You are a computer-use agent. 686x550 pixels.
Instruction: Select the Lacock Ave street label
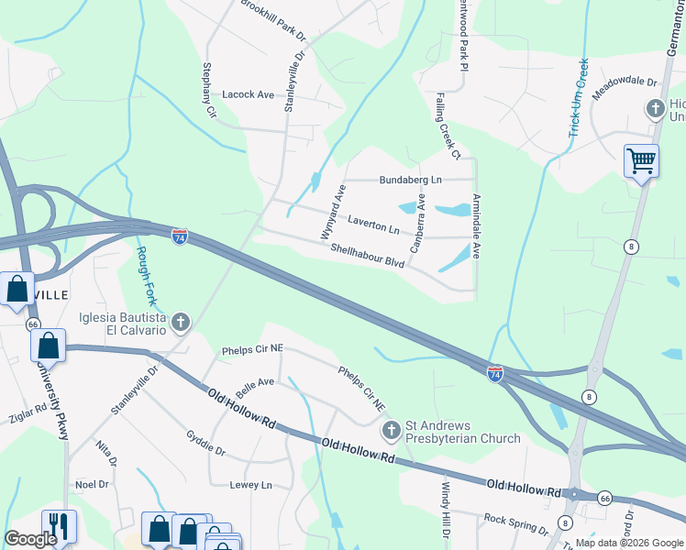coord(248,94)
